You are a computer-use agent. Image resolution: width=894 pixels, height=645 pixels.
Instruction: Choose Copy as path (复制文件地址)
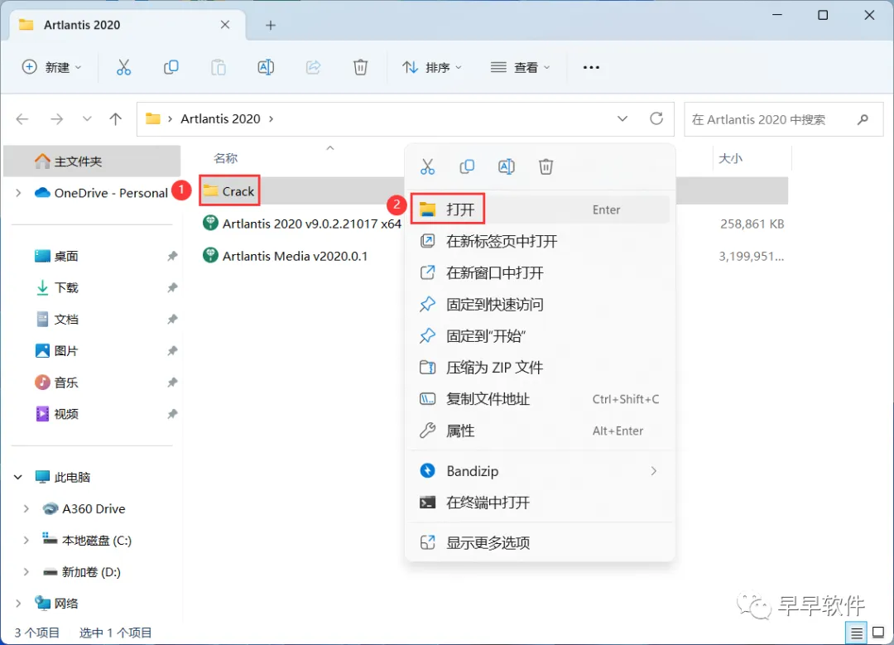tap(540, 399)
